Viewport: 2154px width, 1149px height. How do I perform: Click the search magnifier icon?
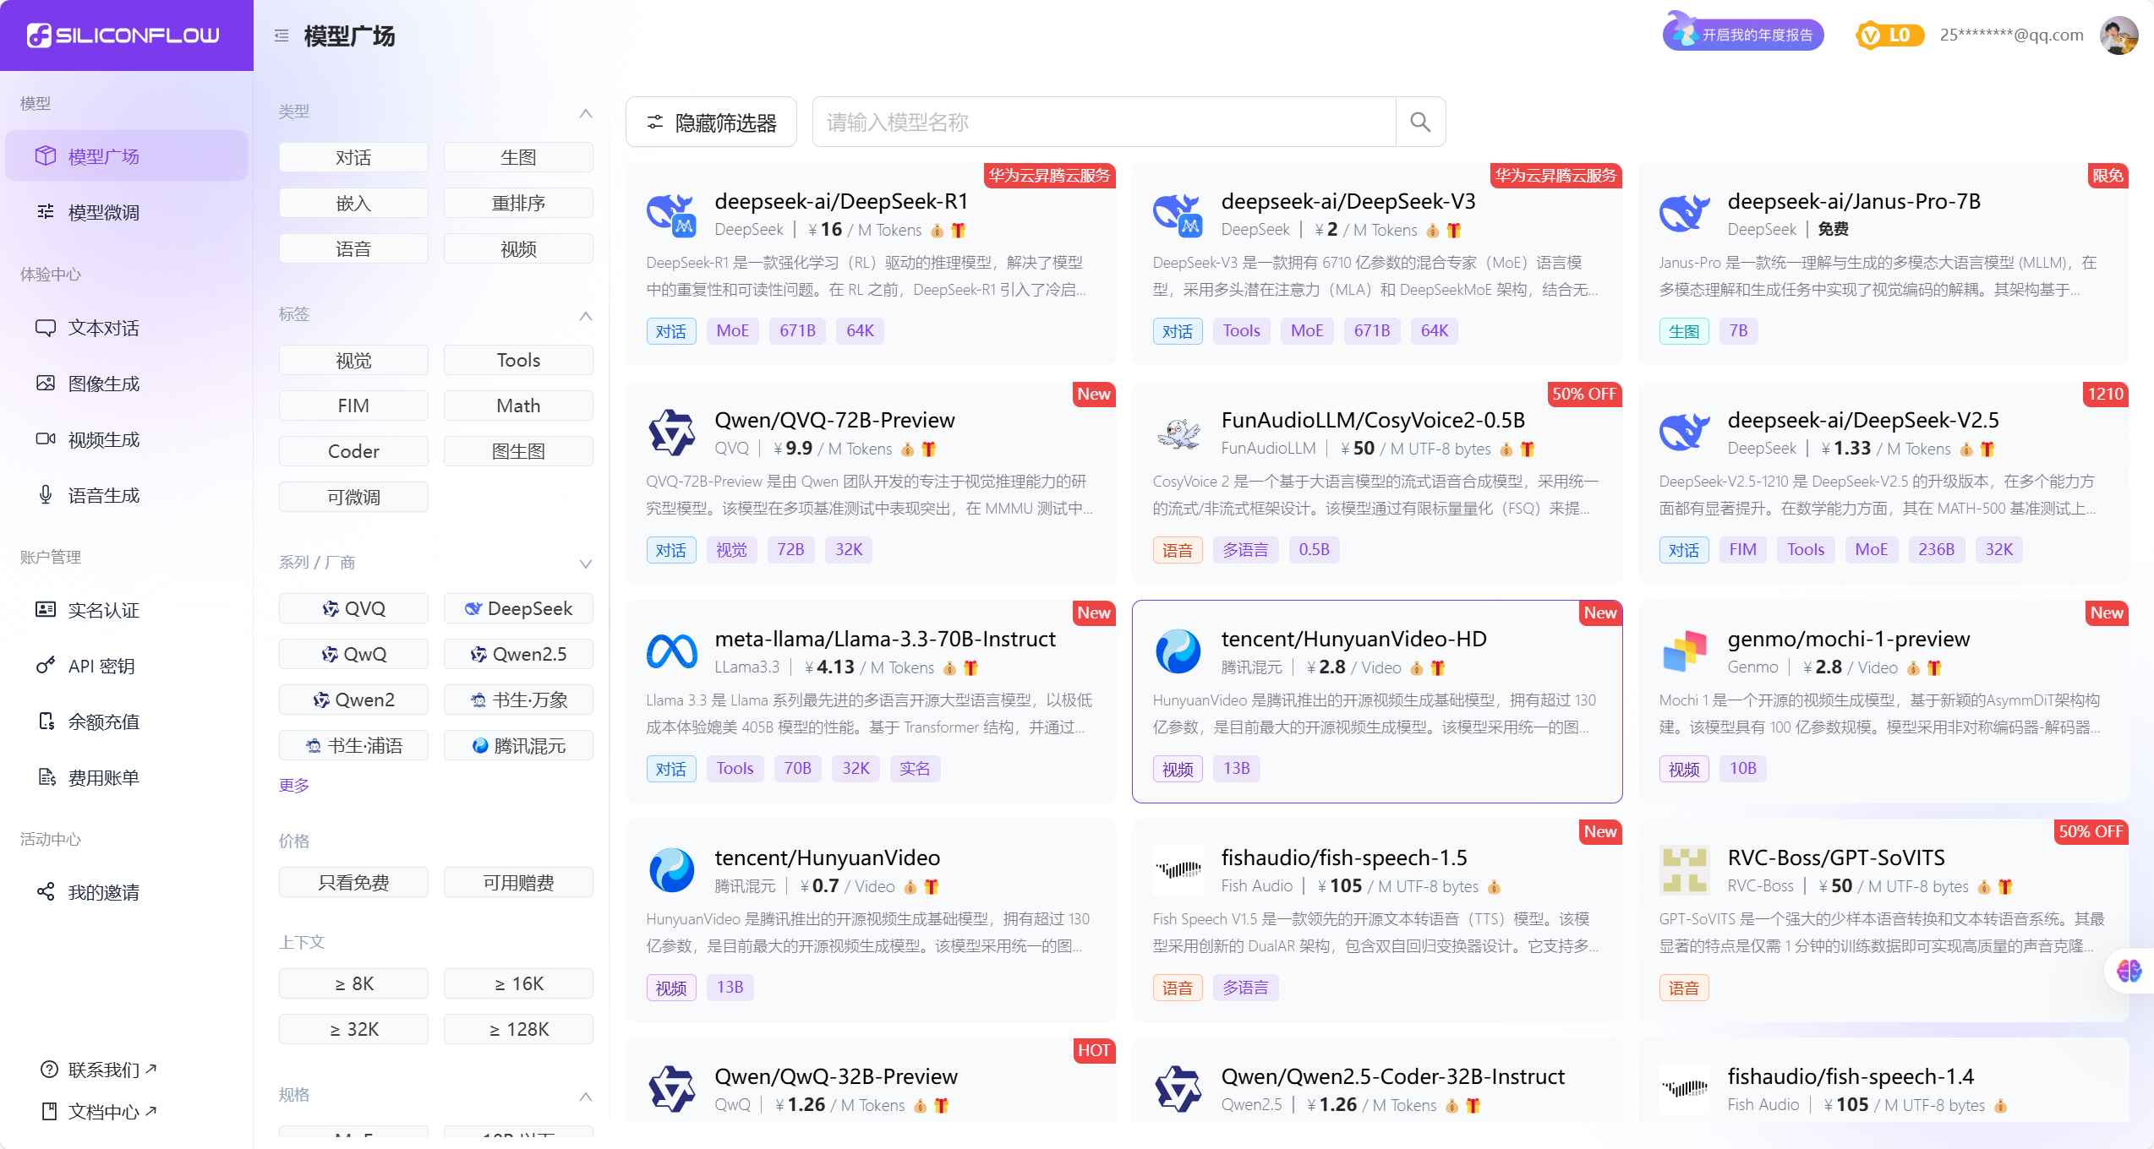click(1420, 123)
